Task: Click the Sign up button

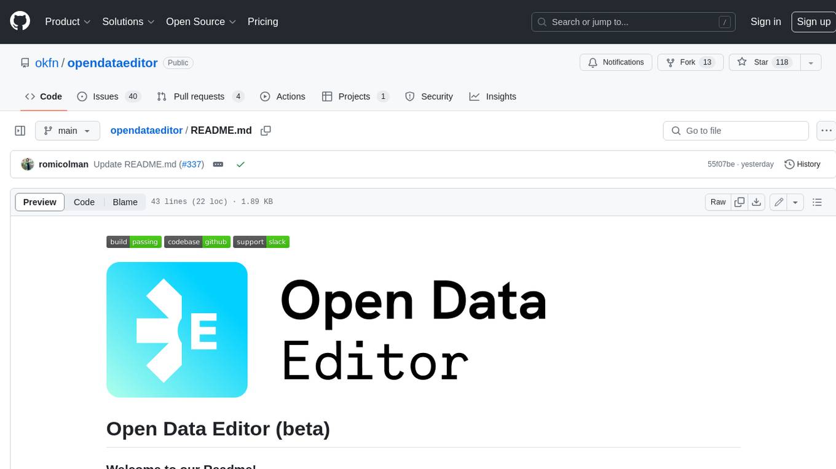Action: coord(813,21)
